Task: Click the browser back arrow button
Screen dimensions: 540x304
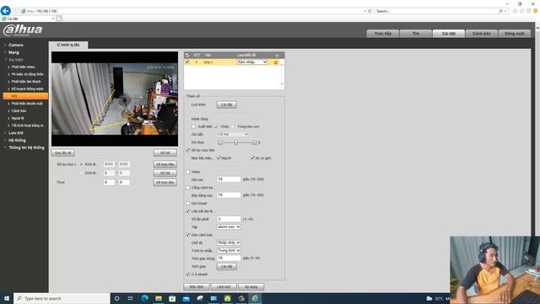Action: tap(6, 11)
